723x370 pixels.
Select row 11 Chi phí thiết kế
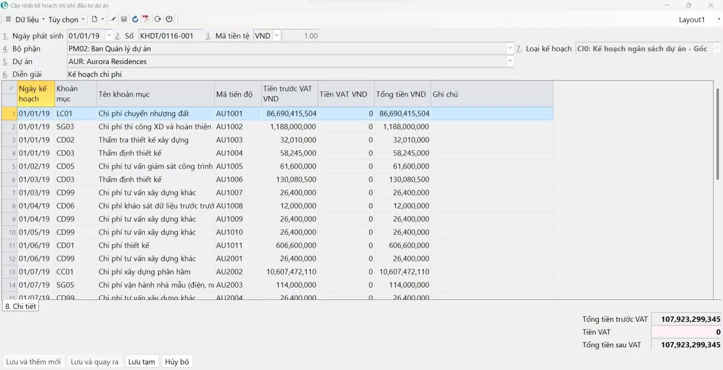click(x=124, y=245)
